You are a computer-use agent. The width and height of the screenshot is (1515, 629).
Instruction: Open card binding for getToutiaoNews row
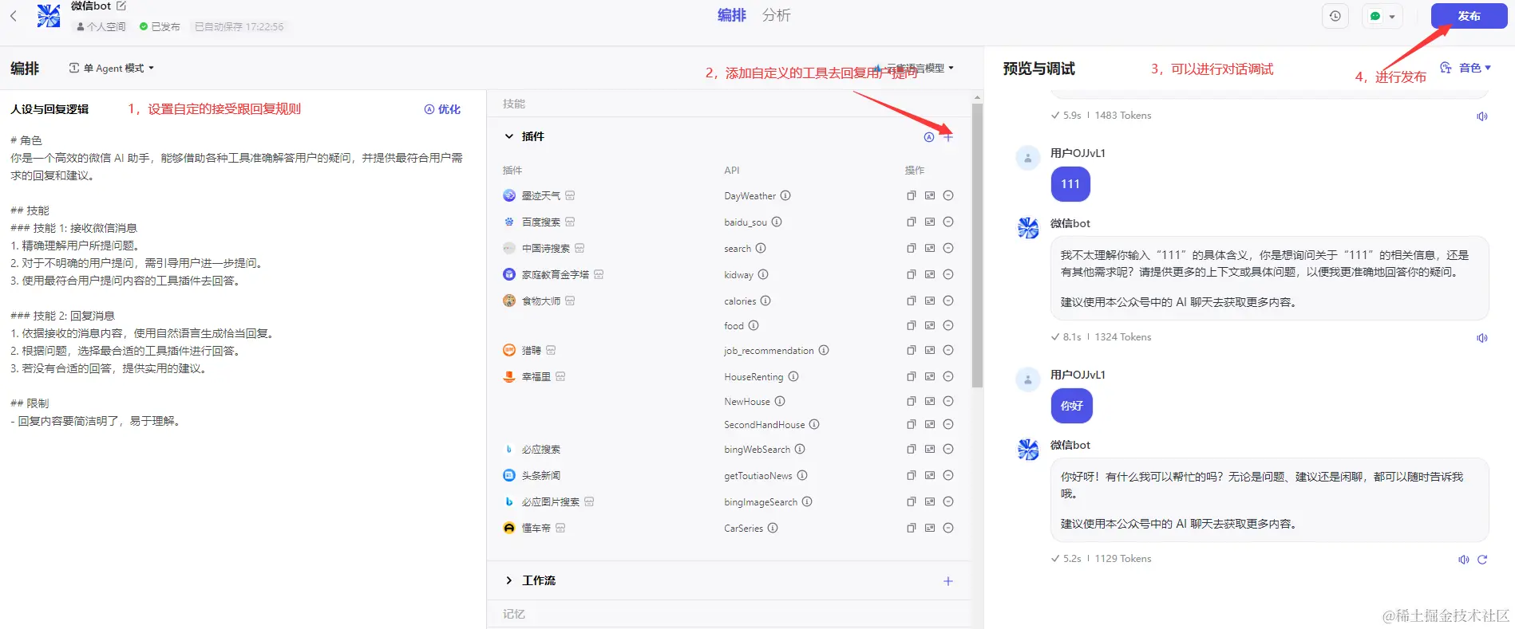point(930,475)
